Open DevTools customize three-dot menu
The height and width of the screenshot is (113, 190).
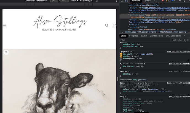tap(184, 1)
